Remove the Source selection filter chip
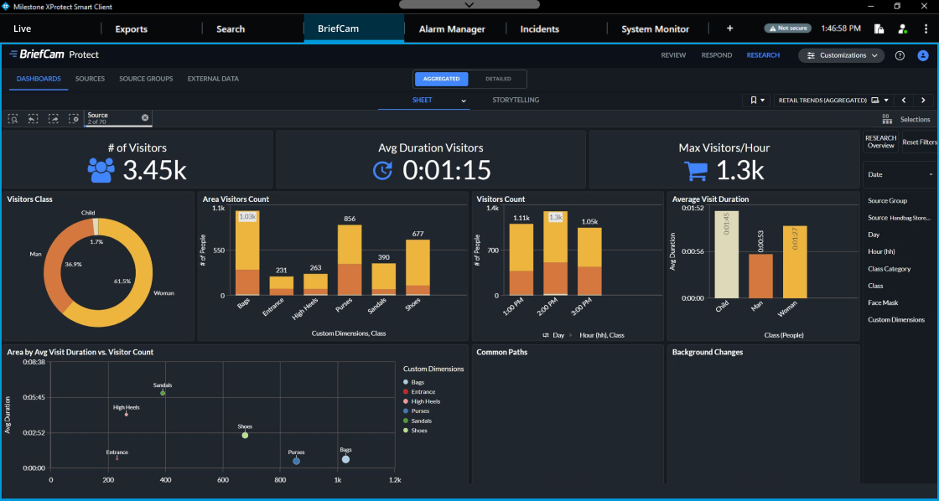This screenshot has width=939, height=501. 145,118
